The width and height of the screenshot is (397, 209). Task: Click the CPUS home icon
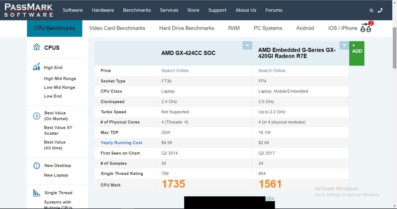click(x=37, y=47)
